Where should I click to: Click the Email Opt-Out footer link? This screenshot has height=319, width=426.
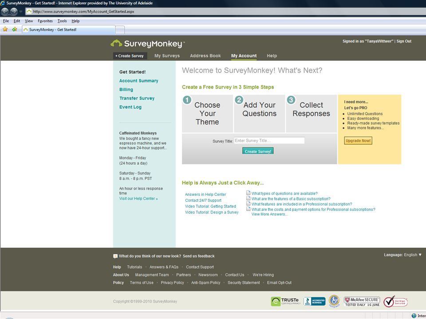click(279, 283)
